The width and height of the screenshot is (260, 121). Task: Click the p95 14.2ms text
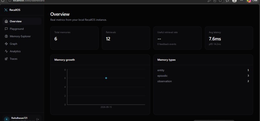point(215,44)
